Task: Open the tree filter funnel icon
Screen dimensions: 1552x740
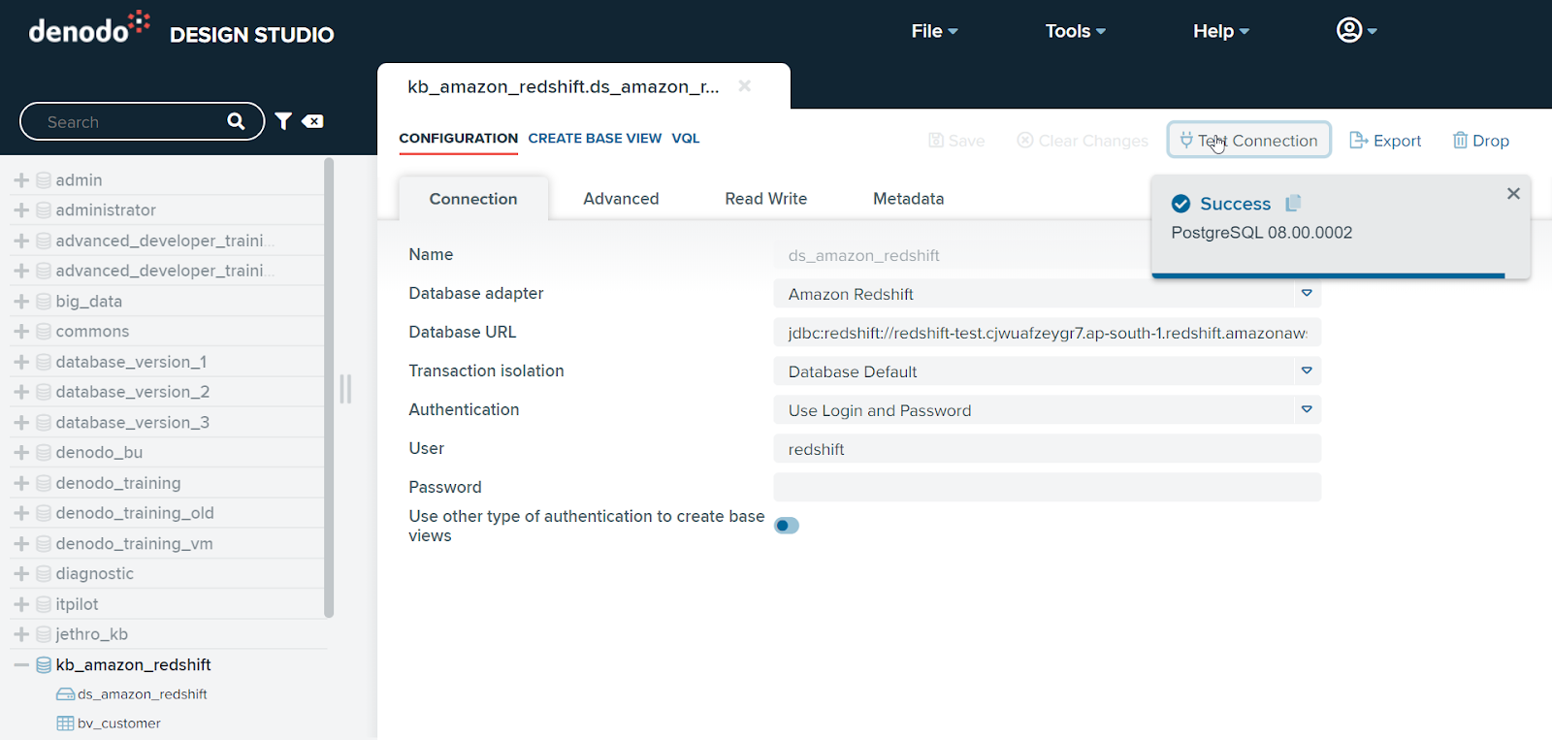Action: click(283, 121)
